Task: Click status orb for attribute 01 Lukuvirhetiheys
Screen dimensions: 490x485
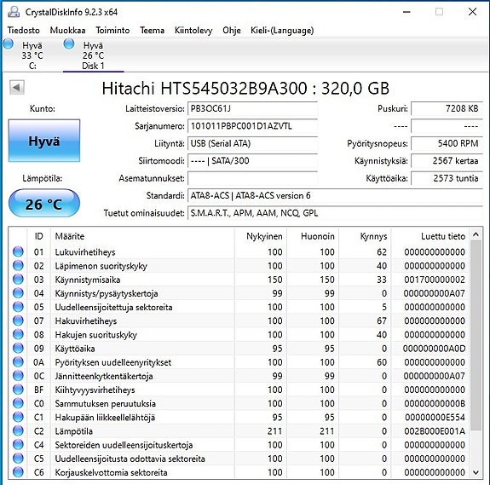Action: 18,251
